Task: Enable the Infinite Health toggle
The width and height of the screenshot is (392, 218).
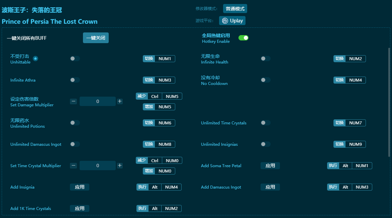Action: tap(266, 59)
